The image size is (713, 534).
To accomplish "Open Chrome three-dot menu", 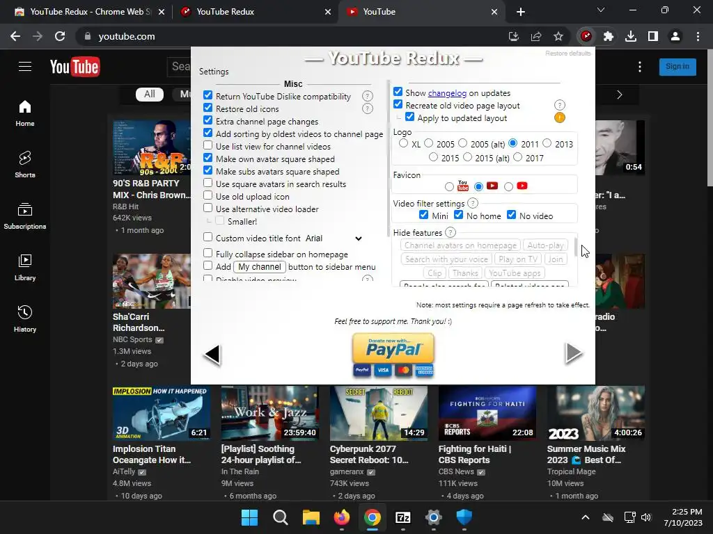I will (698, 36).
